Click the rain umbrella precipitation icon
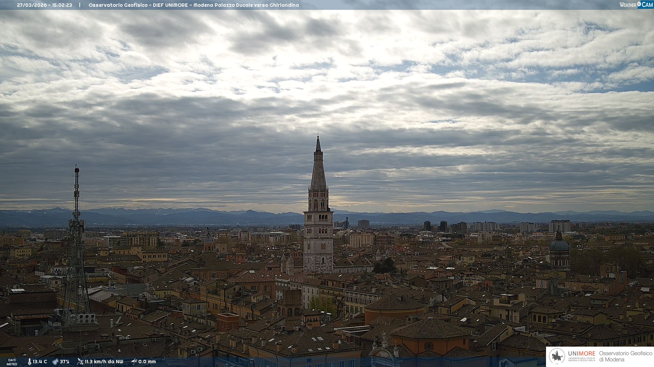The image size is (654, 367). click(134, 362)
